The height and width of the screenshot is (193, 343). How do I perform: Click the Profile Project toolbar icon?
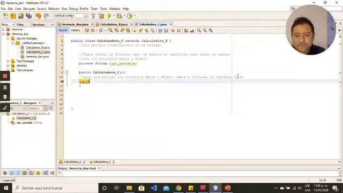click(130, 16)
